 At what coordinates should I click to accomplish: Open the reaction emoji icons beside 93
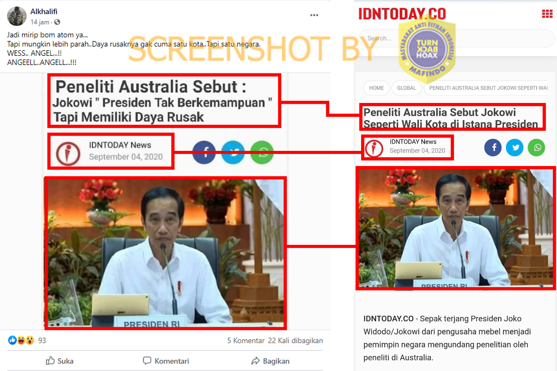tap(21, 340)
